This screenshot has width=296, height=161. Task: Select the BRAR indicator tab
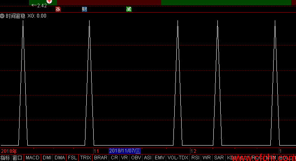[x=101, y=158]
